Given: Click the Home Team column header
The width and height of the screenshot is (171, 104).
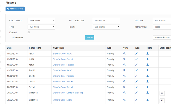Looking at the screenshot, I should pos(35,48).
